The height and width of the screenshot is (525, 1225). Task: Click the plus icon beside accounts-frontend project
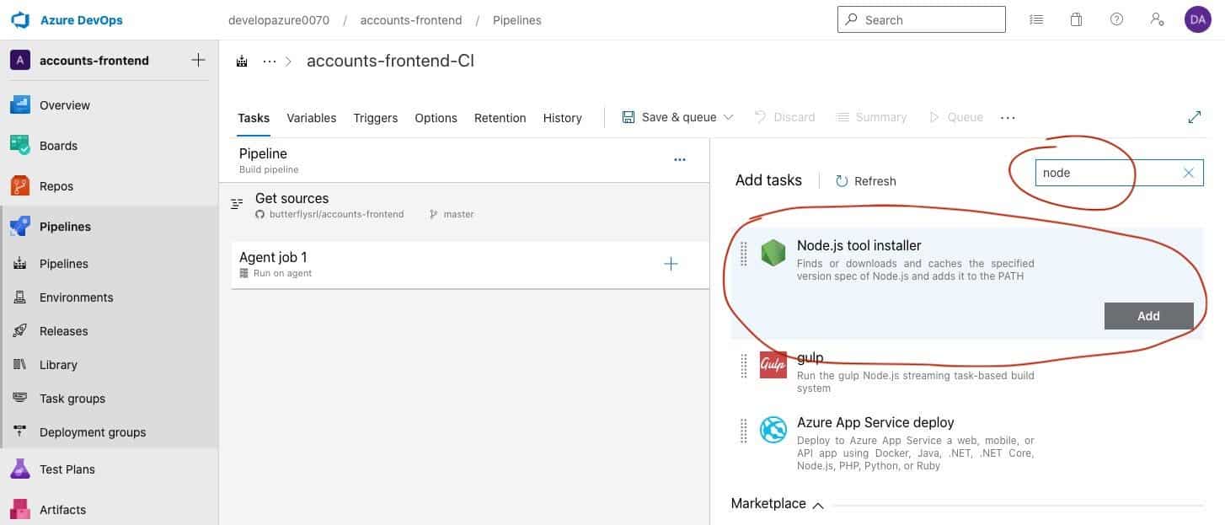click(x=198, y=60)
